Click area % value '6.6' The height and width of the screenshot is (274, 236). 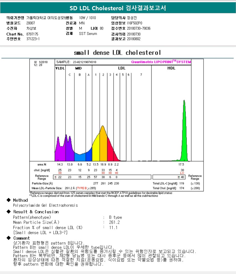point(80,165)
